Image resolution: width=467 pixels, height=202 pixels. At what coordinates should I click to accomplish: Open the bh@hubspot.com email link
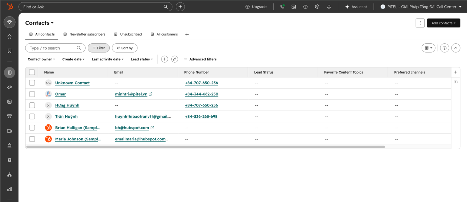pyautogui.click(x=132, y=128)
